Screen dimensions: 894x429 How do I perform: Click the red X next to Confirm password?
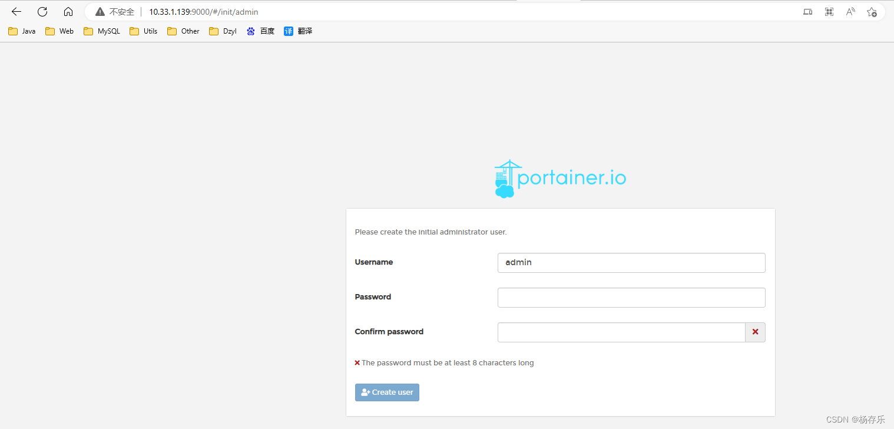(x=755, y=332)
